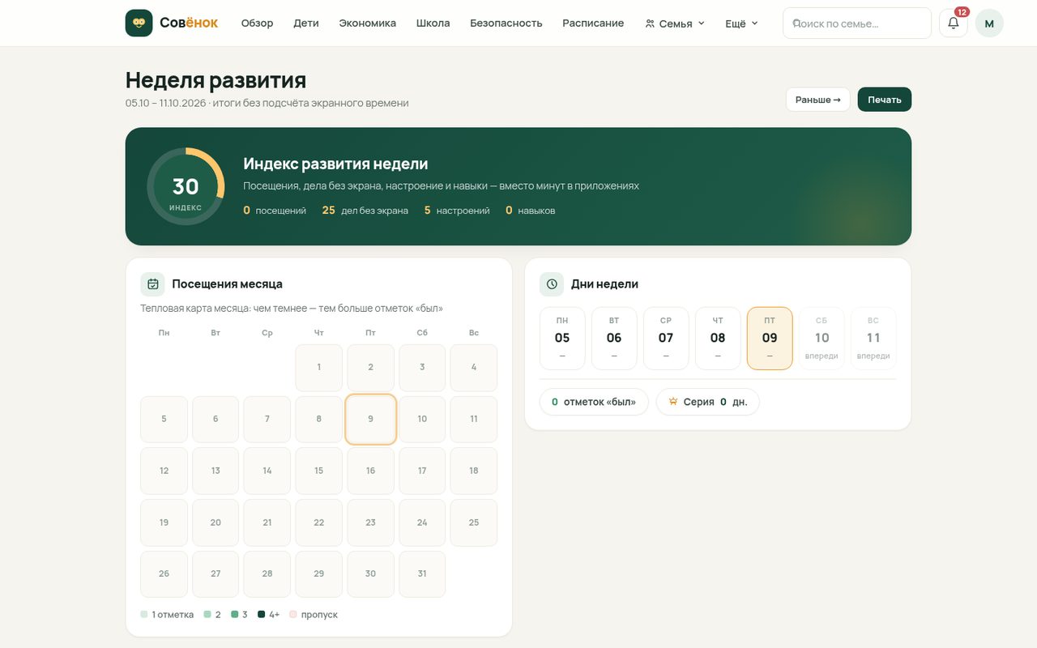Click the circular index progress ring
Screen dimensions: 1037x648
click(x=186, y=186)
